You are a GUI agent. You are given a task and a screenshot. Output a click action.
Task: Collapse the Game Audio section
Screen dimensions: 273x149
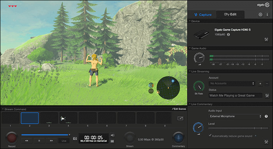click(190, 48)
